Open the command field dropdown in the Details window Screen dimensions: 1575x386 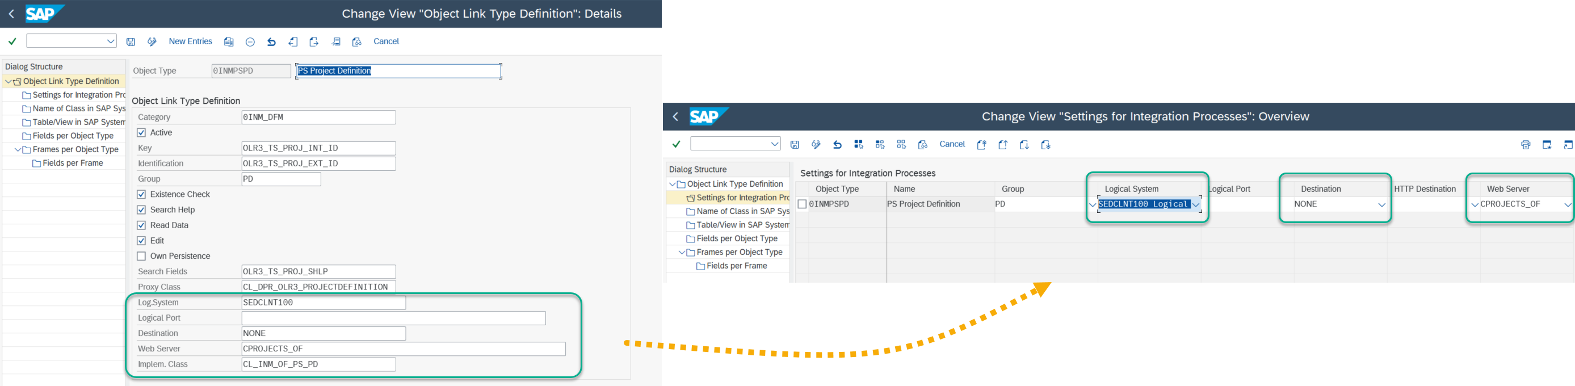(x=111, y=41)
